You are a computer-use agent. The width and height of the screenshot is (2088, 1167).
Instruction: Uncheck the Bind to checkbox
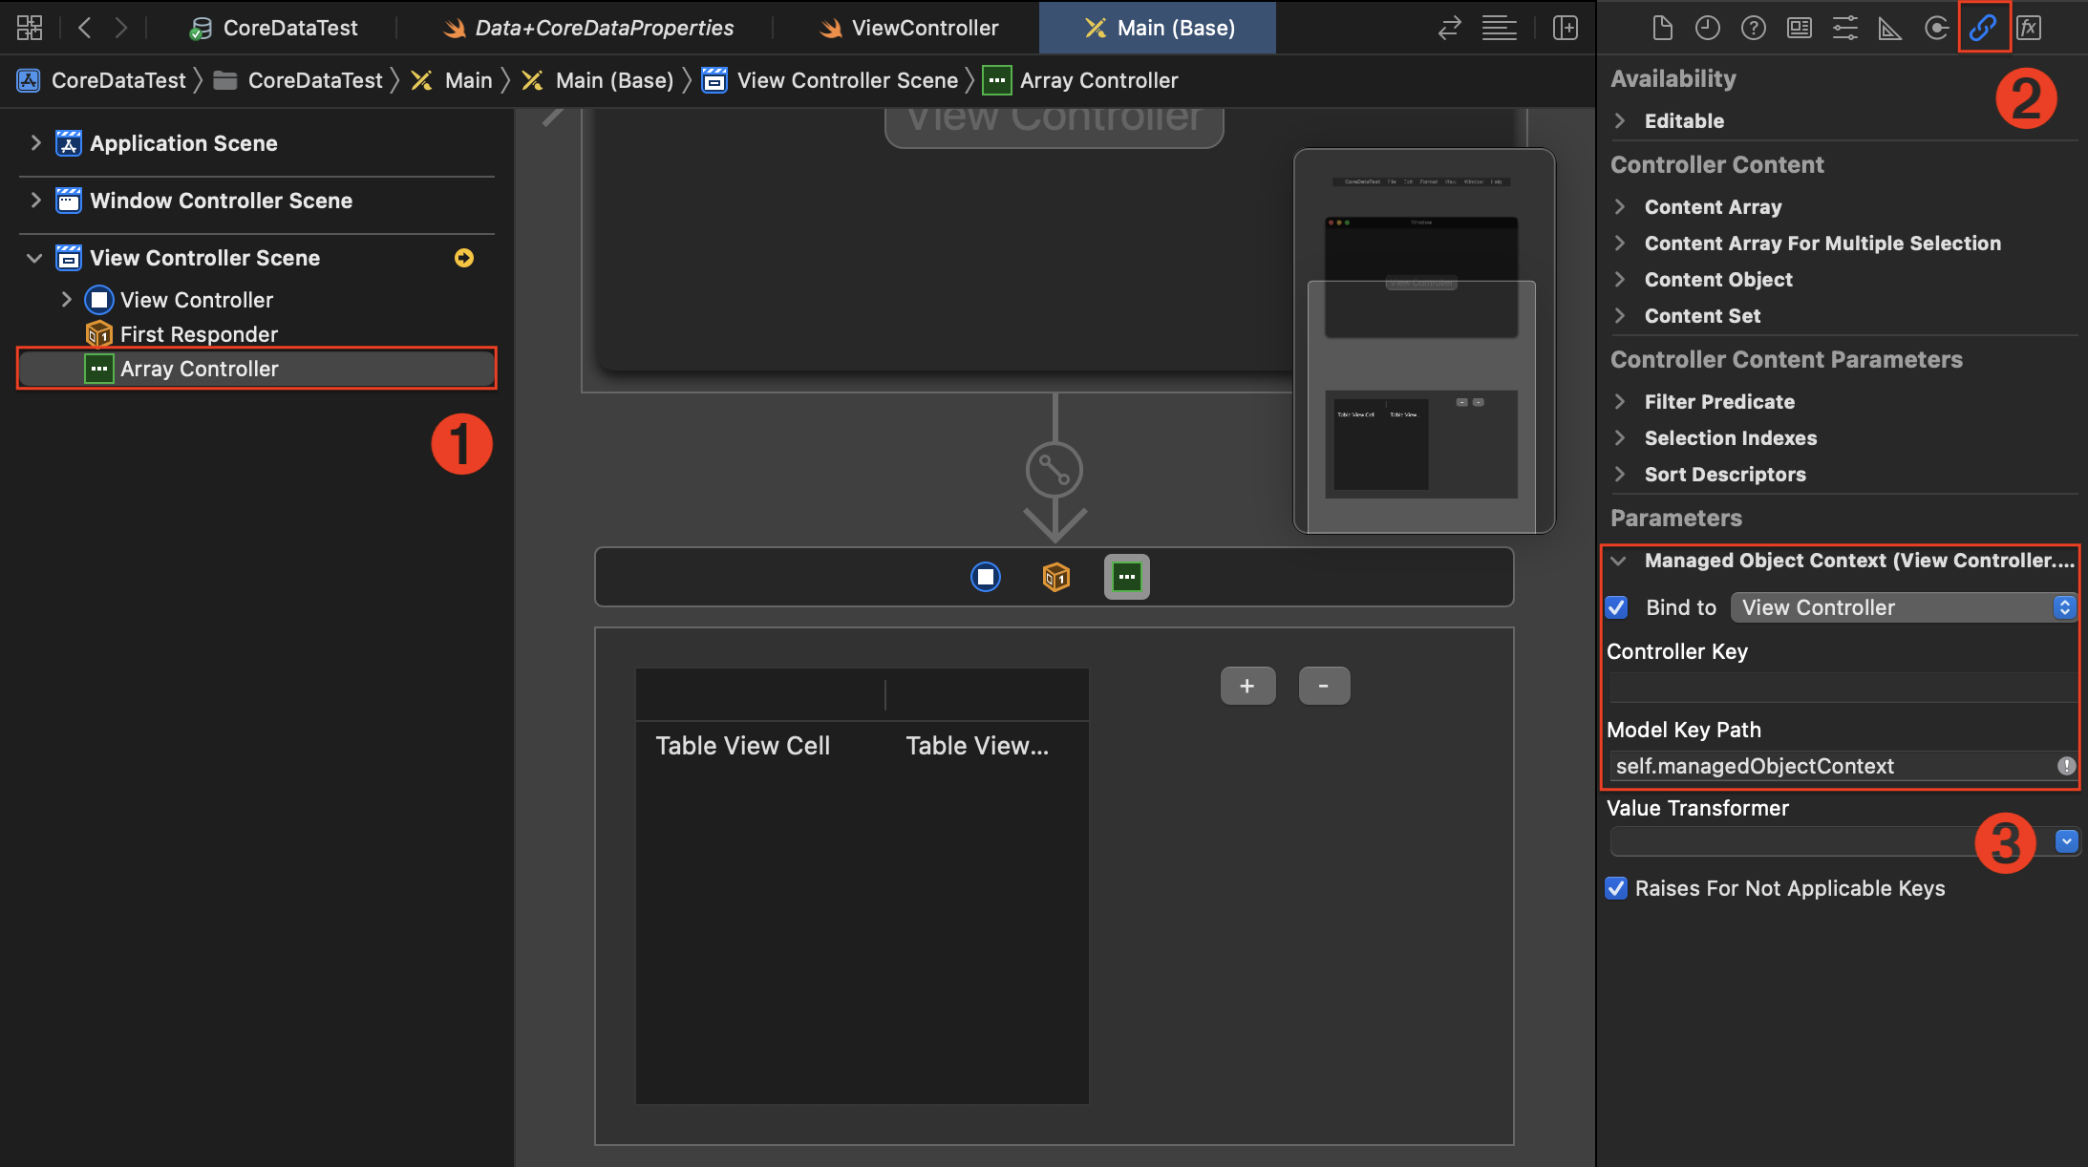pyautogui.click(x=1616, y=607)
